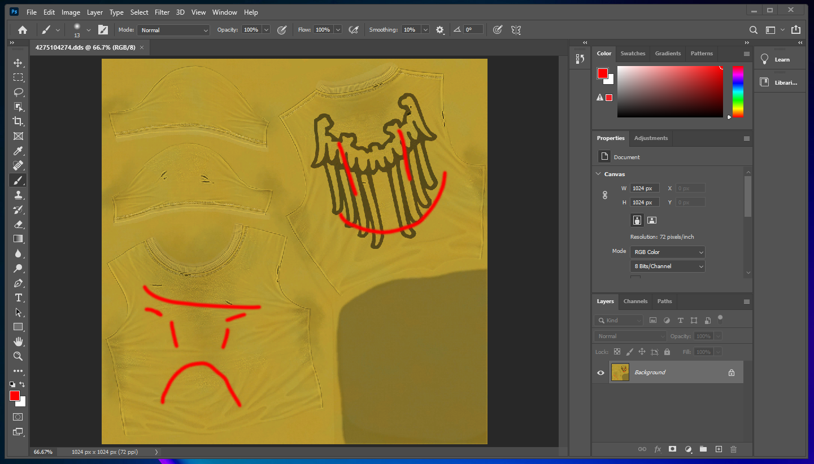Open the brush Mode dropdown
This screenshot has height=464, width=814.
click(173, 30)
